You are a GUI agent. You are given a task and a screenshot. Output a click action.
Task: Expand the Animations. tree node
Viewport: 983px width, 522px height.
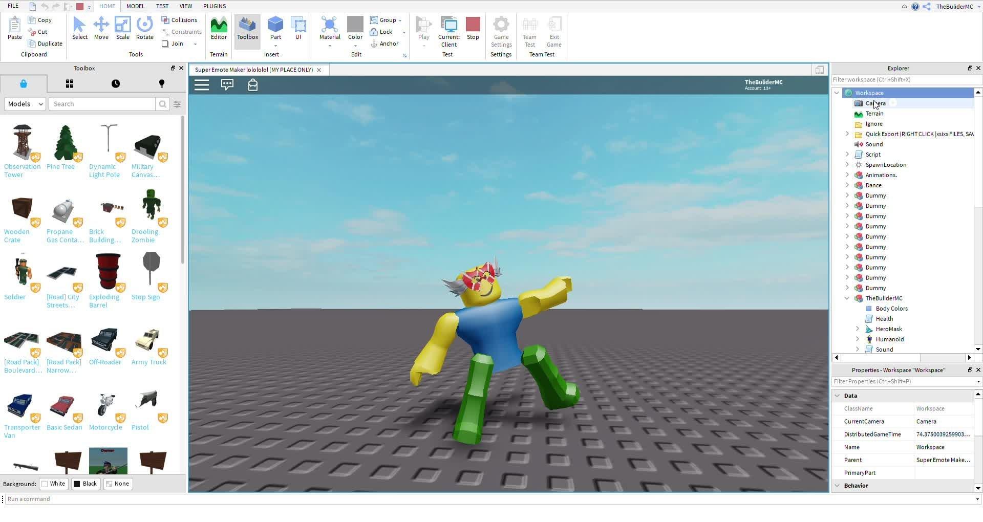[847, 175]
